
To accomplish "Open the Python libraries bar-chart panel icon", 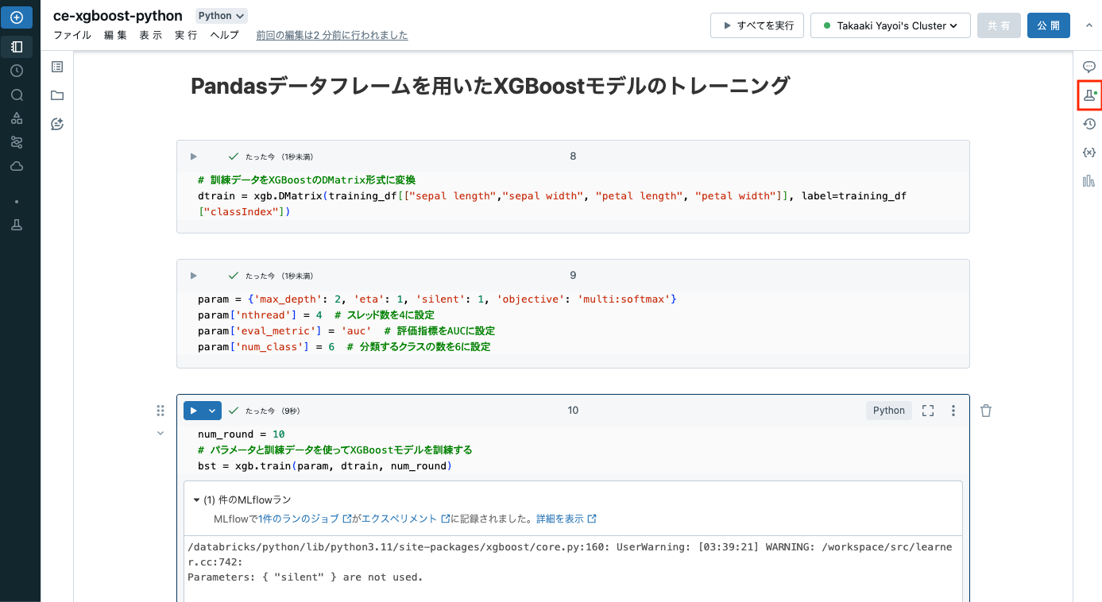I will [1089, 180].
